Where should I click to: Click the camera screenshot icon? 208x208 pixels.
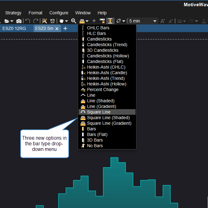[19, 21]
